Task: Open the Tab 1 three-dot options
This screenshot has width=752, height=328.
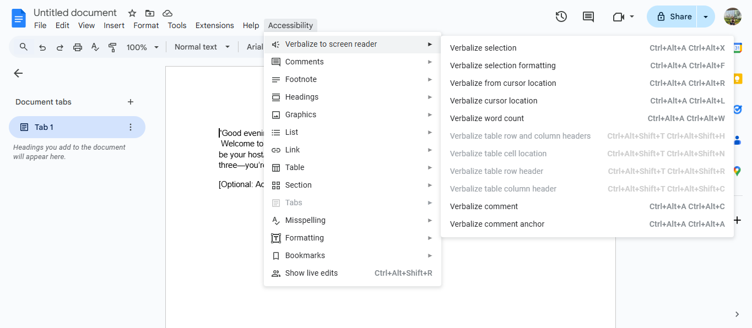Action: pyautogui.click(x=131, y=127)
